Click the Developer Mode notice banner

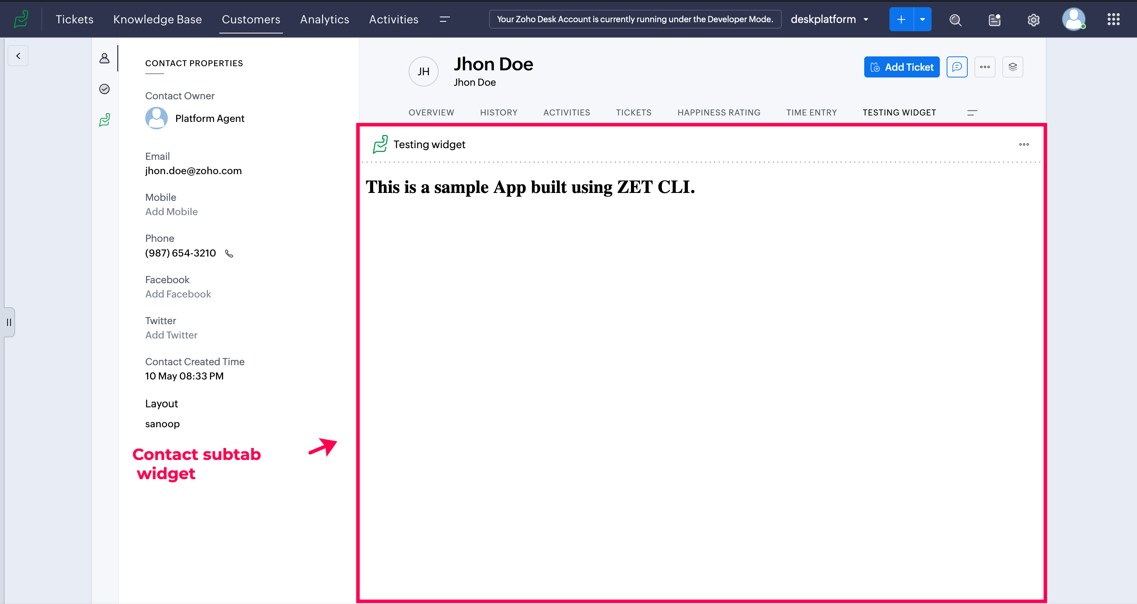coord(635,19)
